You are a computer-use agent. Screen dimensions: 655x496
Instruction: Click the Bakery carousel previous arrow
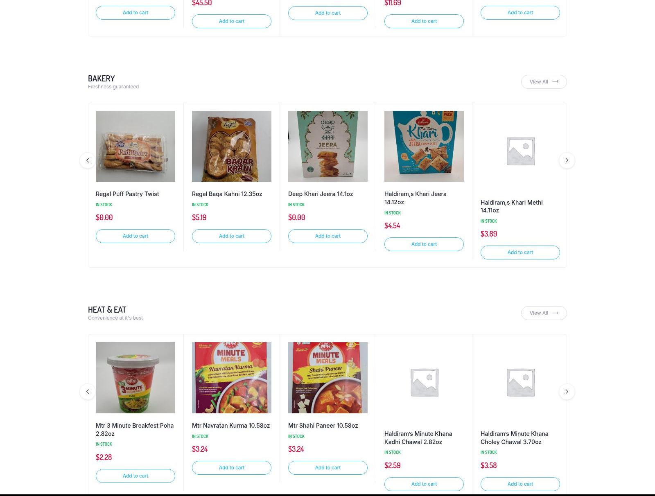click(x=88, y=160)
